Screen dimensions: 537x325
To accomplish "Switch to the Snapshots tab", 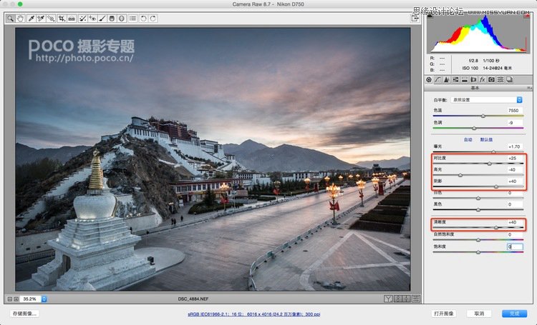I will pyautogui.click(x=509, y=79).
